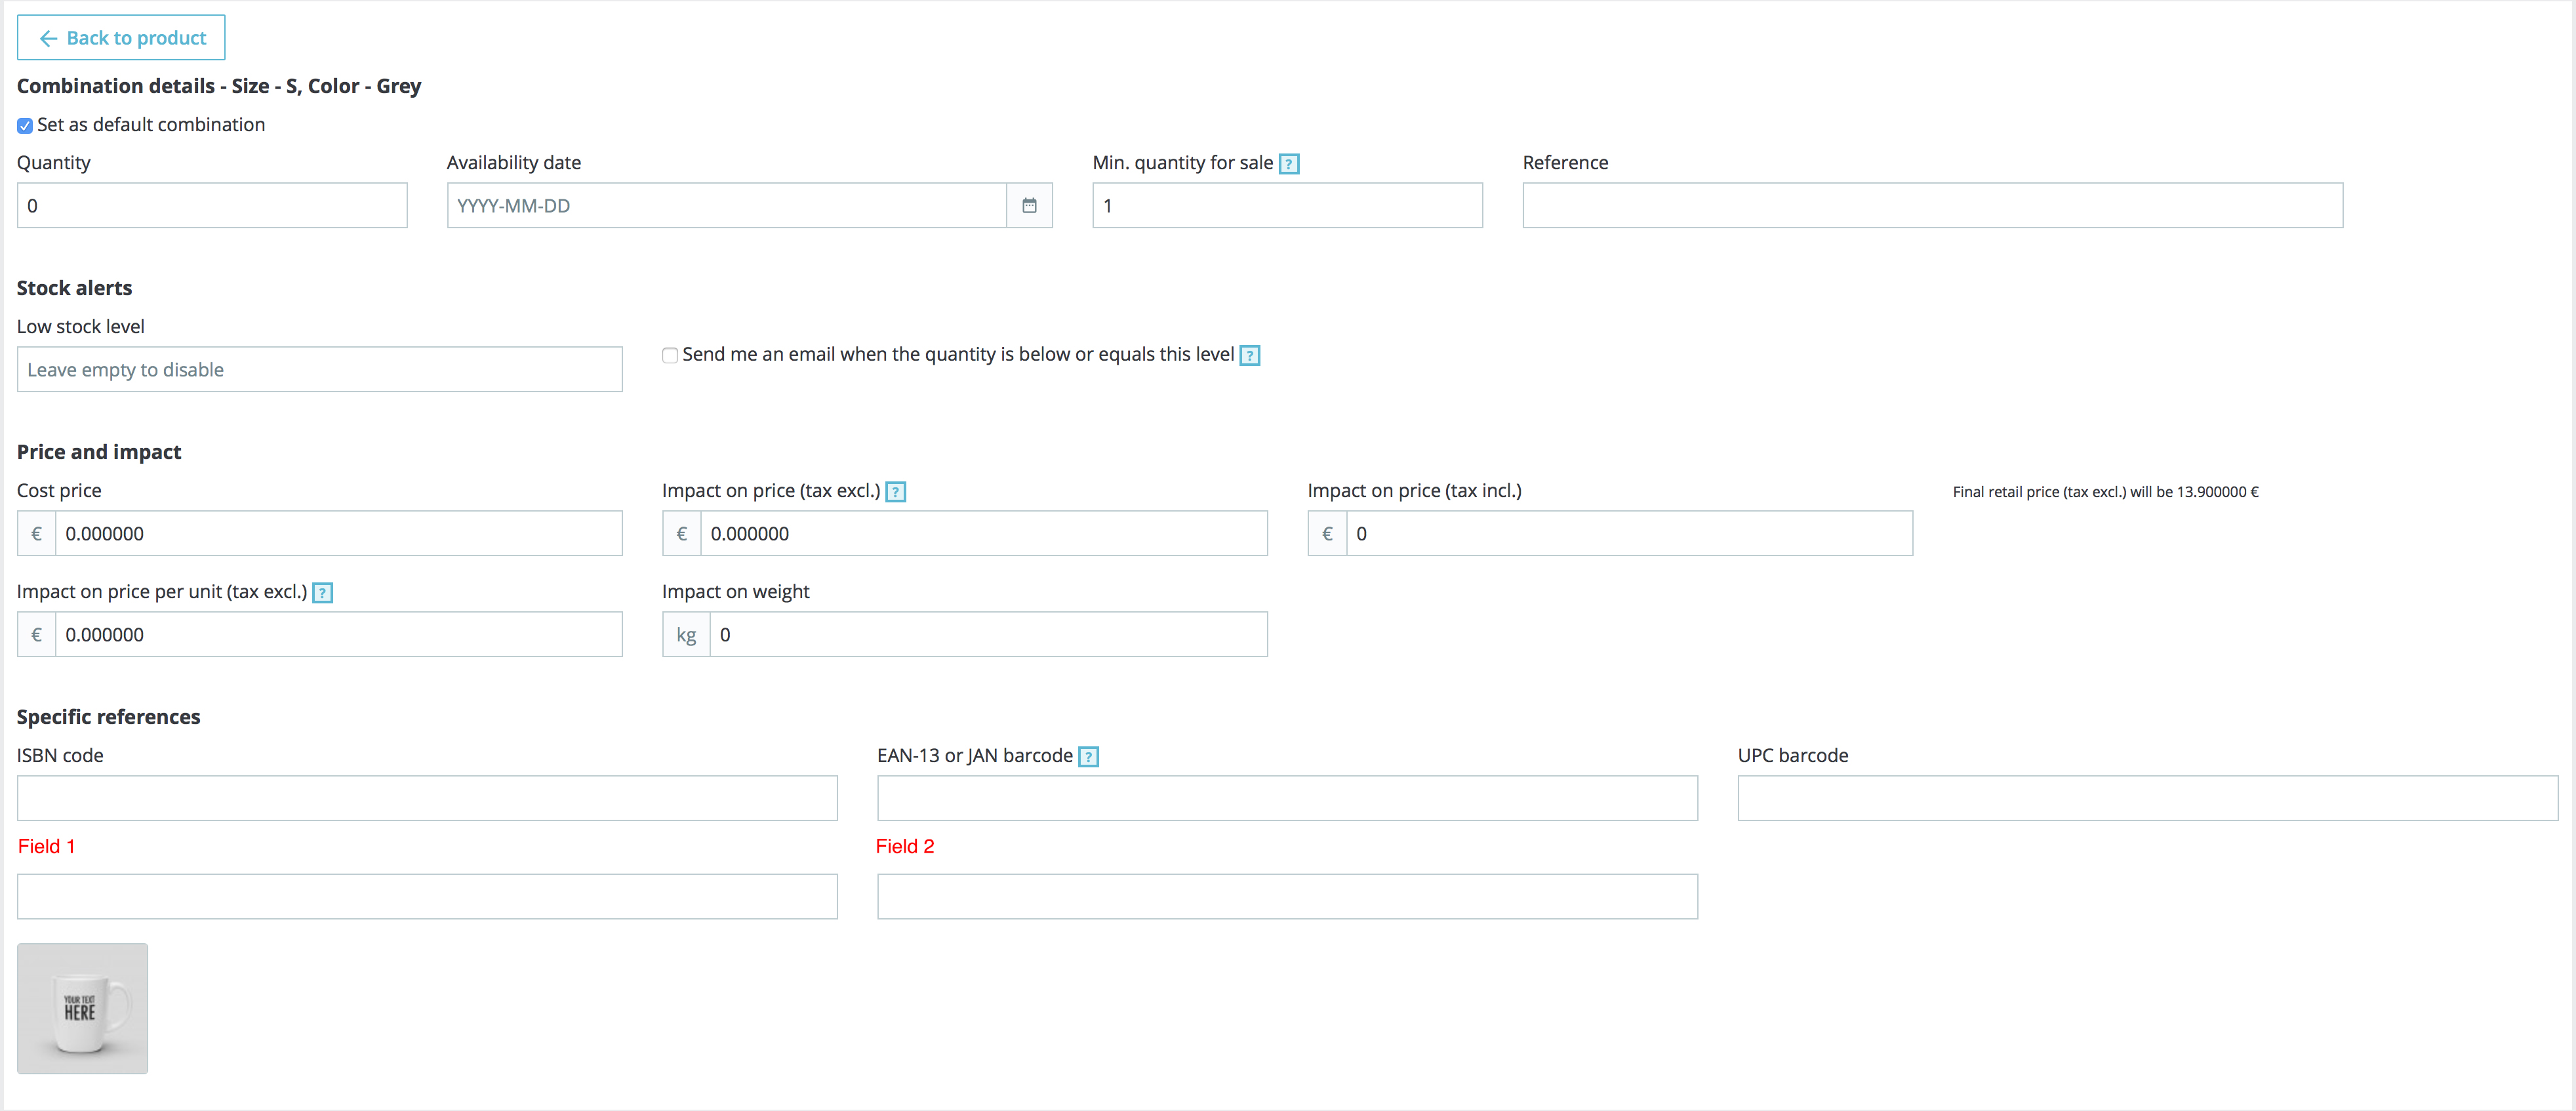
Task: Click the Low stock level field
Action: [319, 369]
